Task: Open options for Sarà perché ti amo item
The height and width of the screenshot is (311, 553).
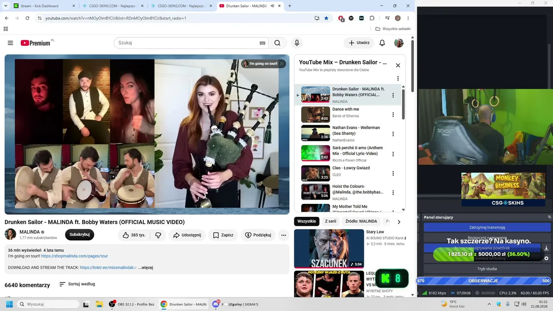Action: pos(393,154)
